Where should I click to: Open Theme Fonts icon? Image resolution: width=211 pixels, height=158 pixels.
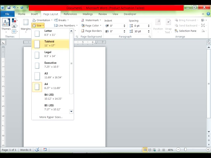click(x=14, y=26)
